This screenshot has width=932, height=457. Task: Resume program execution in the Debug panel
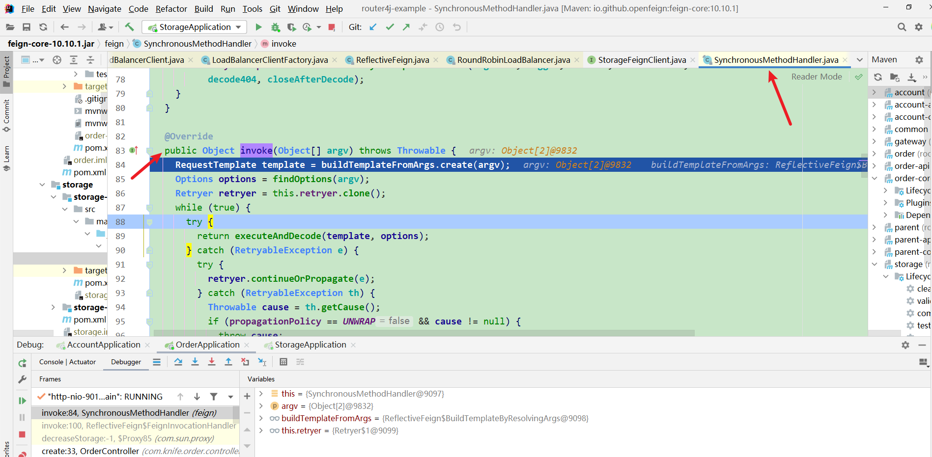pos(22,400)
